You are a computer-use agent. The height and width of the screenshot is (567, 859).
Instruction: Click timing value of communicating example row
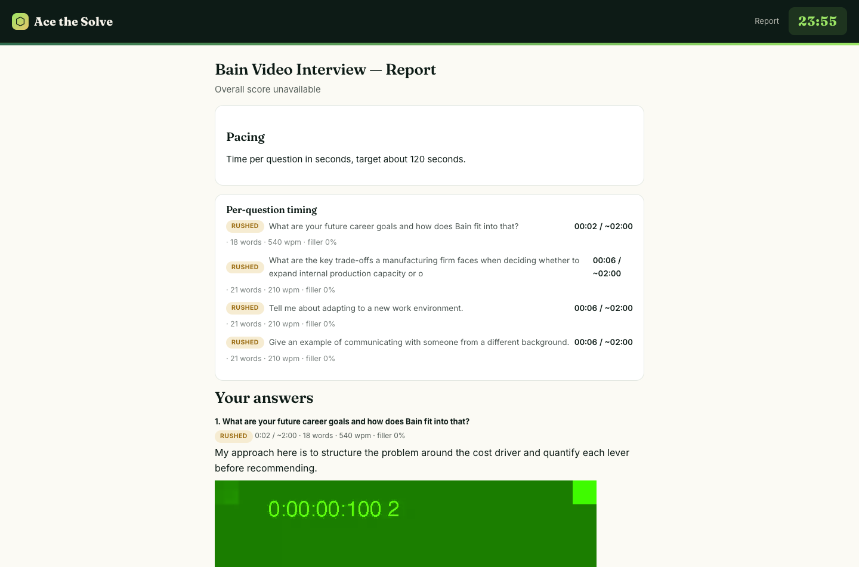pos(603,342)
